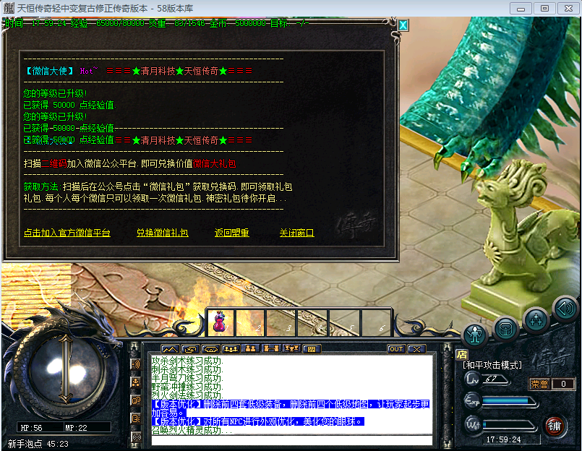Click the OUT logout button

(396, 349)
